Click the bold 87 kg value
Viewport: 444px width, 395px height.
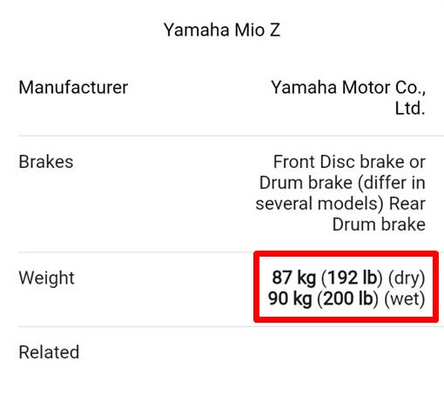293,278
